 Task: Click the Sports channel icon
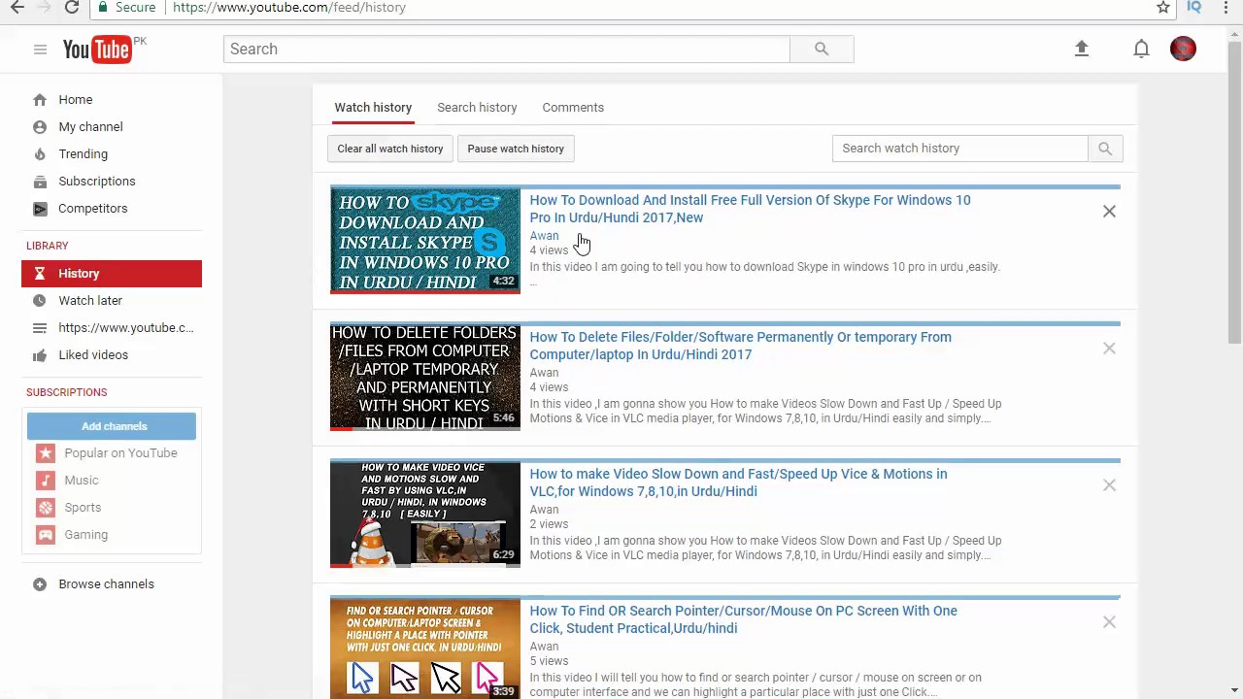pyautogui.click(x=46, y=508)
